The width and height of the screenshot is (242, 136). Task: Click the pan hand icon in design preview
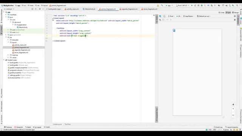[233, 104]
